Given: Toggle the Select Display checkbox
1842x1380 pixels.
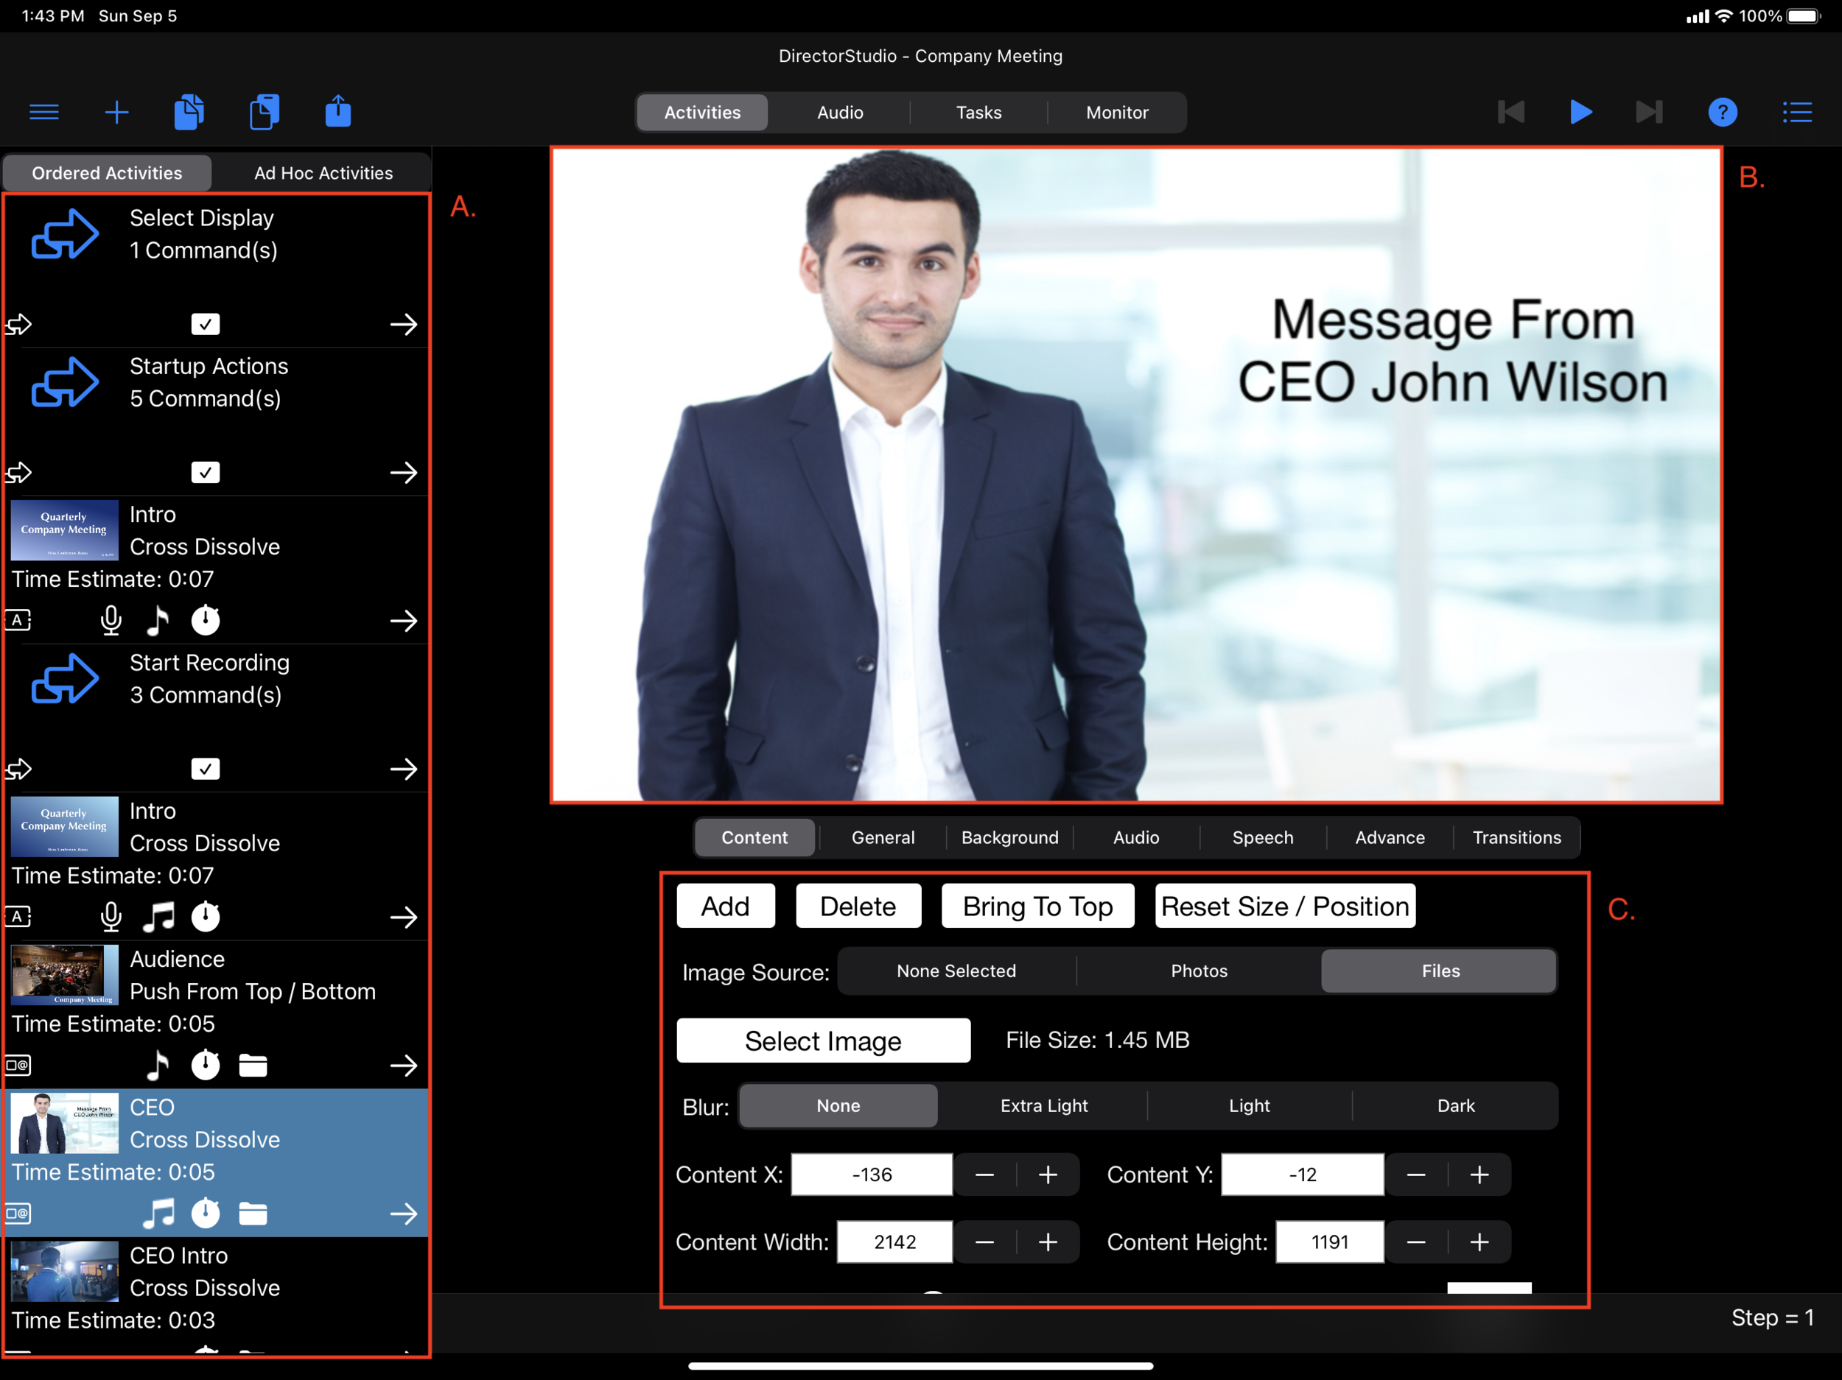Looking at the screenshot, I should [206, 324].
